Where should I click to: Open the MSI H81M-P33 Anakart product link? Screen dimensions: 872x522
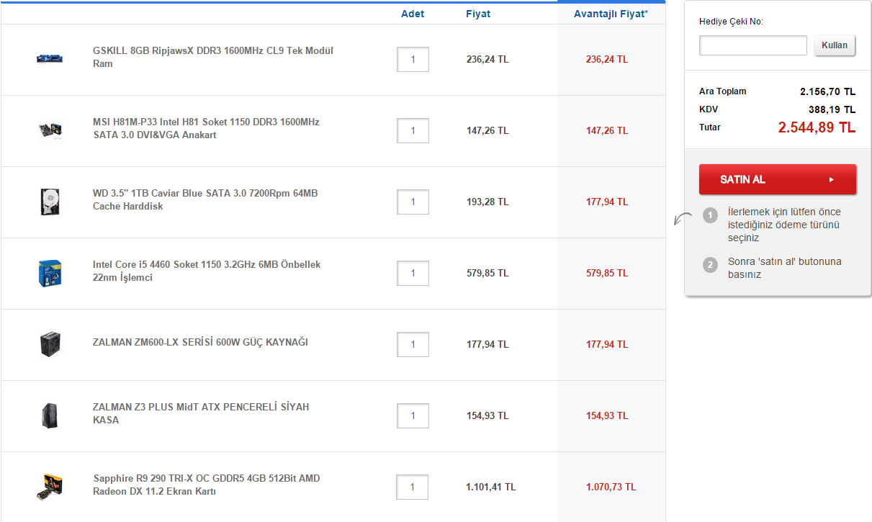point(206,129)
